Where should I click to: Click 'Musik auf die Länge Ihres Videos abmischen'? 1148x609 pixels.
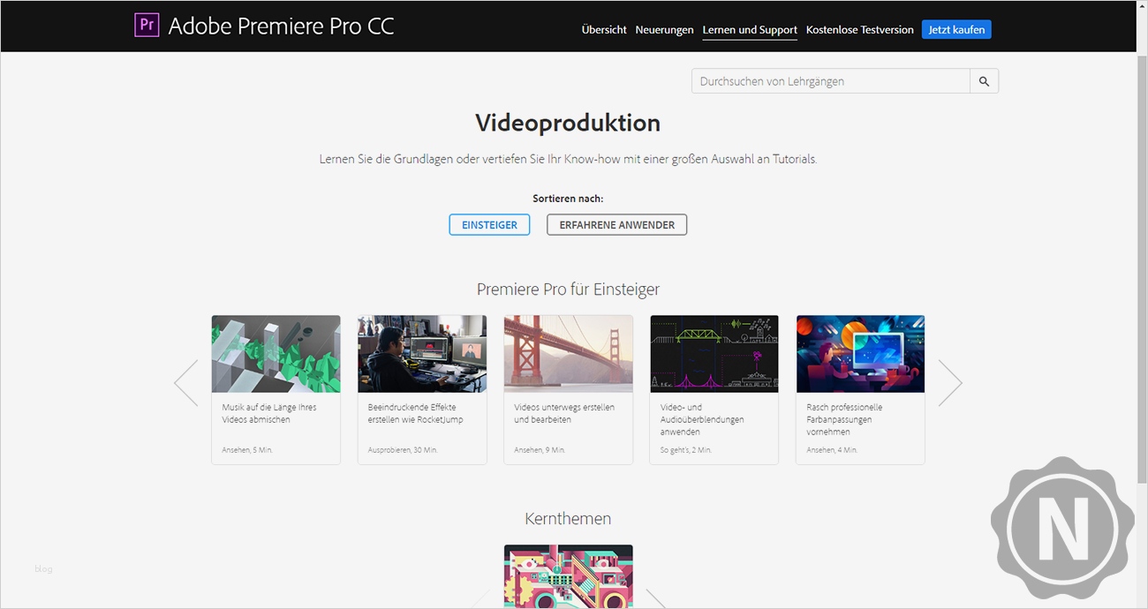(269, 414)
